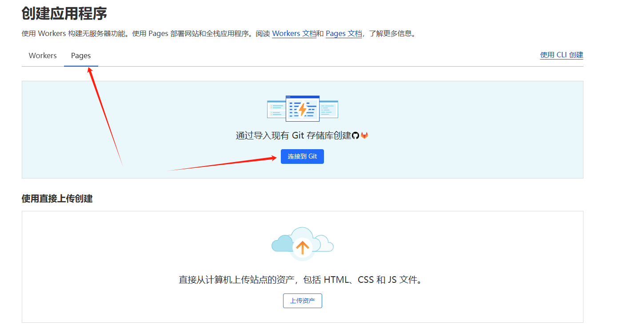Click the GitHub octocat icon

355,135
